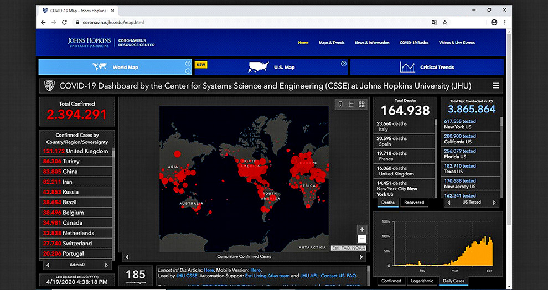Reload the page with refresh icon
This screenshot has width=548, height=290.
pyautogui.click(x=64, y=22)
